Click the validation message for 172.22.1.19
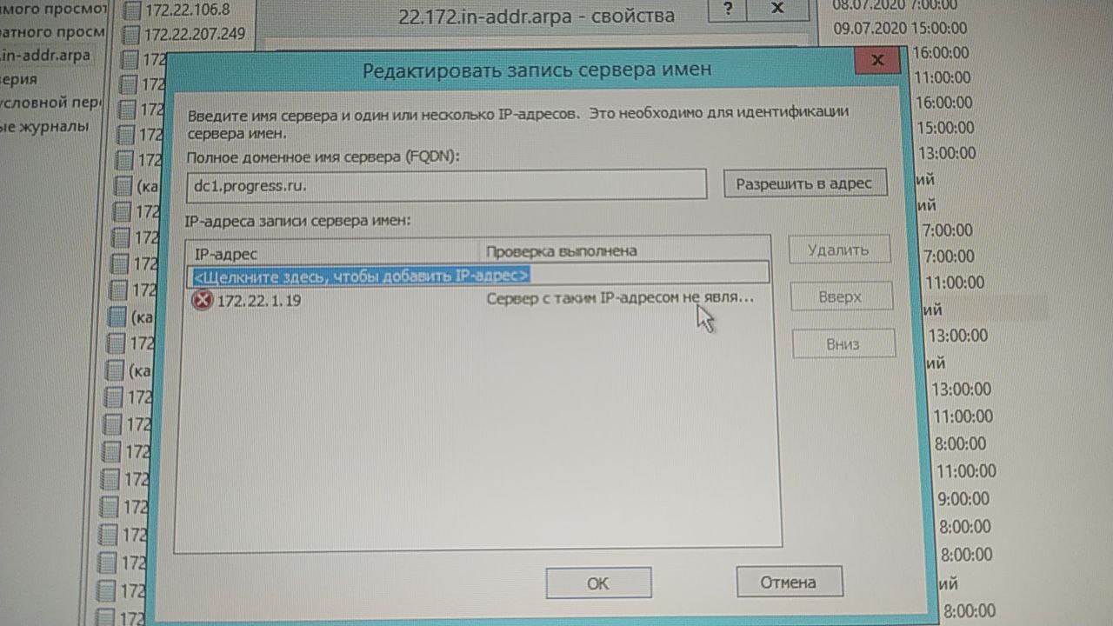This screenshot has width=1113, height=626. (620, 298)
